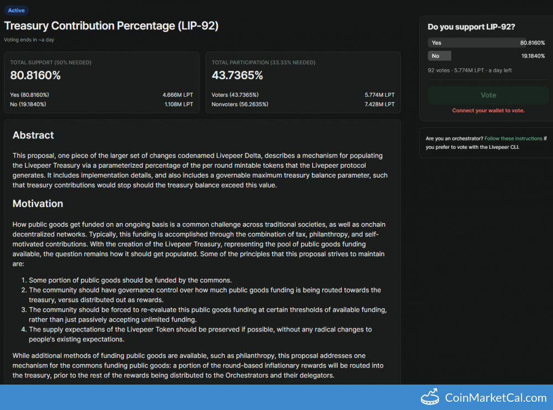Click the Voting ends in ~a day text
Viewport: 553px width, 410px height.
(29, 40)
